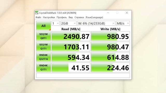
Task: Click the 1703.11 read result
Action: 71,47
